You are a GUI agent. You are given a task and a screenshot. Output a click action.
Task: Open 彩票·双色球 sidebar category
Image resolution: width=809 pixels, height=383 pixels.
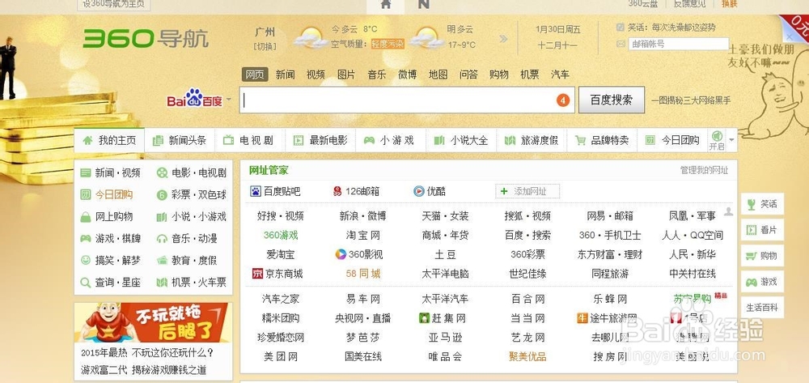pos(192,194)
